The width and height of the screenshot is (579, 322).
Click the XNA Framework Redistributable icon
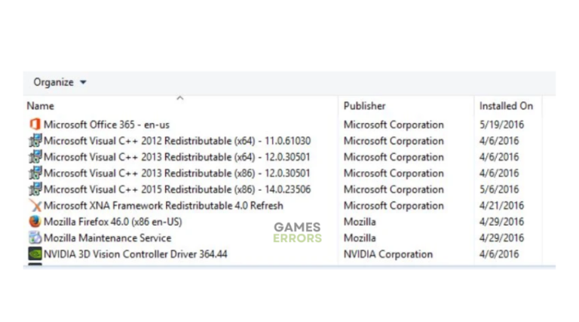(35, 206)
